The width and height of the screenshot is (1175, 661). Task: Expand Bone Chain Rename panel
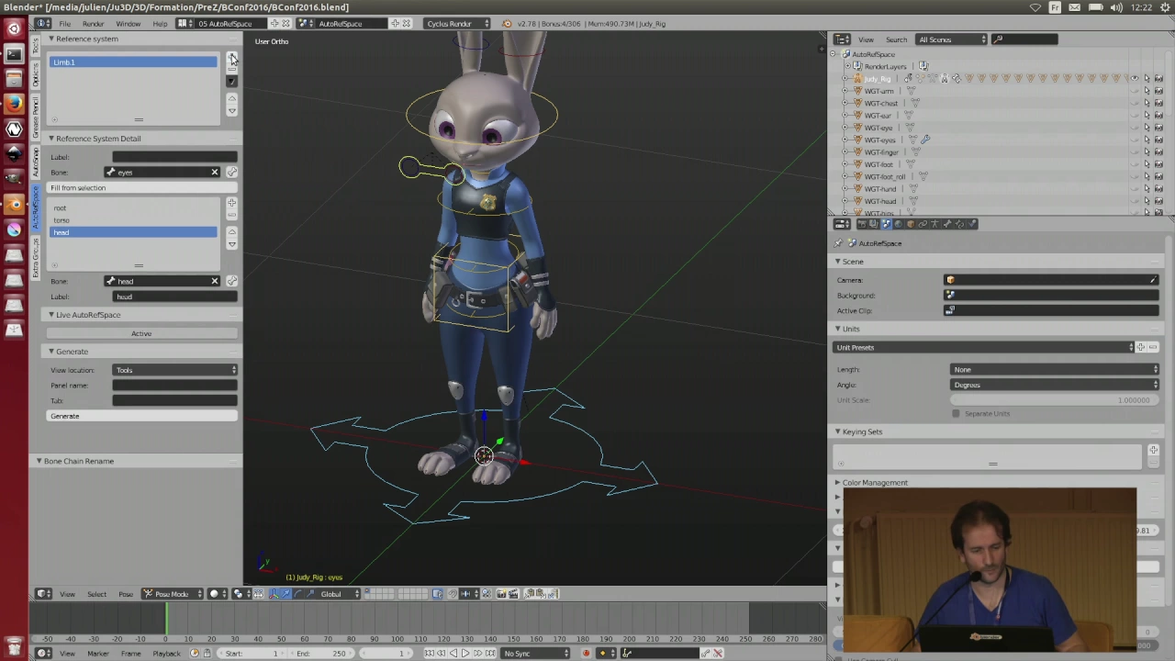pyautogui.click(x=39, y=461)
